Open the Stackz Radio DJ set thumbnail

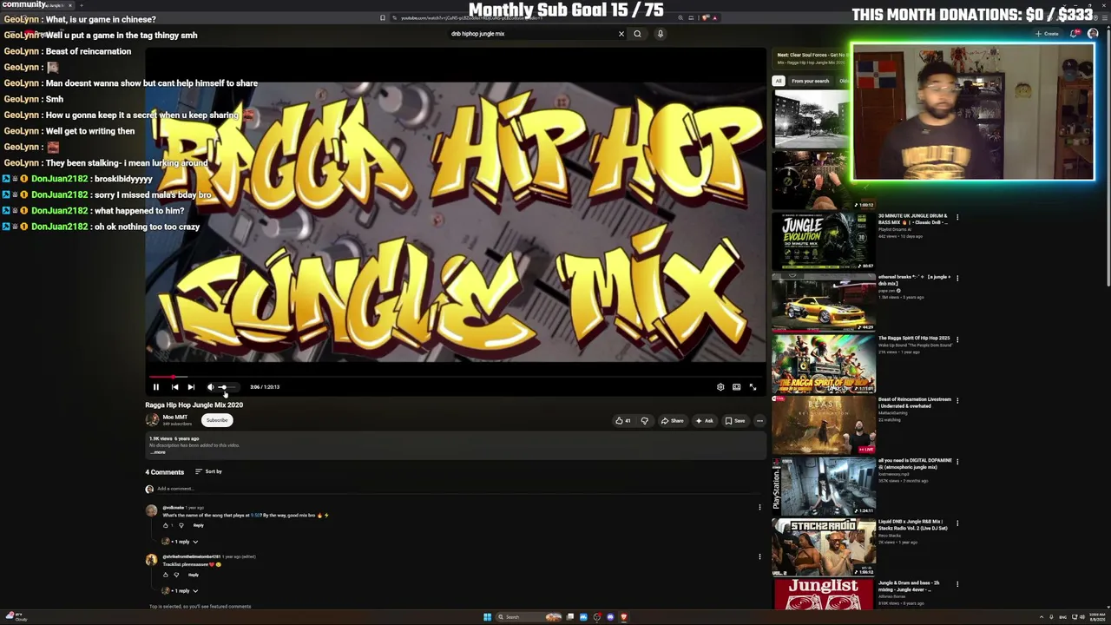(824, 548)
